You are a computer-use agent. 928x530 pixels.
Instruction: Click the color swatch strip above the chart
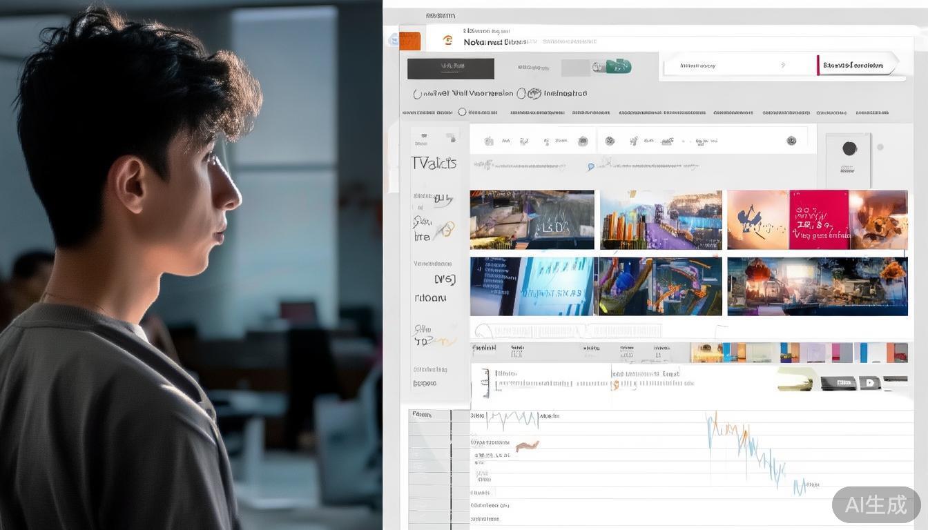tap(799, 353)
